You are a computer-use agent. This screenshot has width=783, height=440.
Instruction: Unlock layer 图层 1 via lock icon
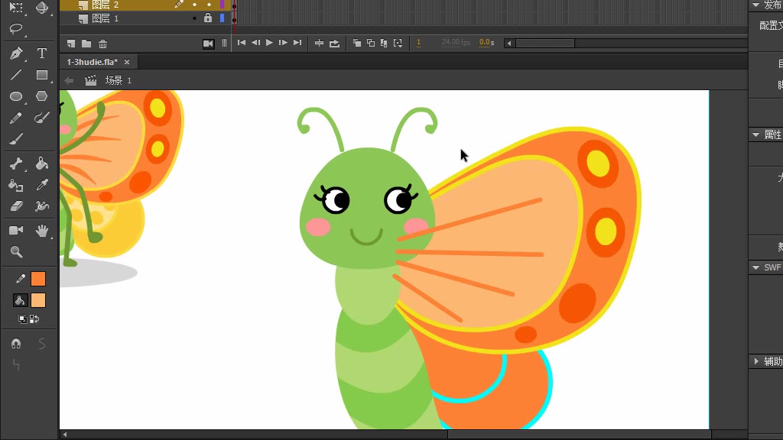(x=207, y=18)
